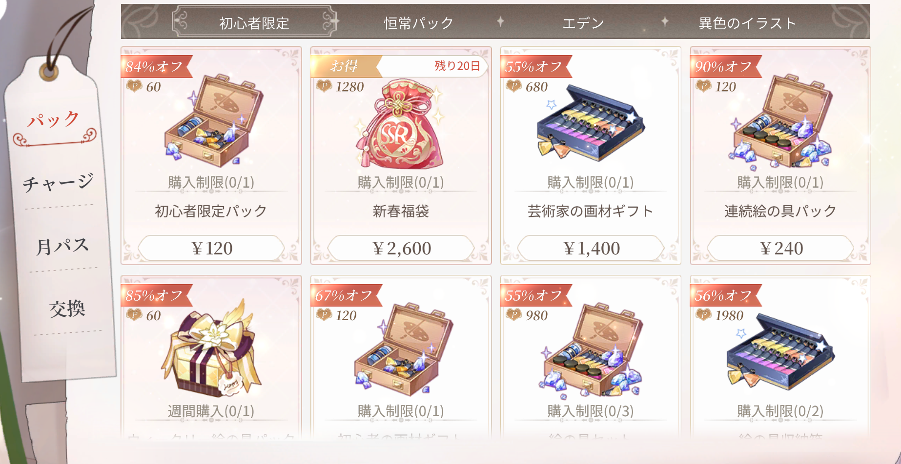The image size is (901, 464).
Task: Click the ¥240 price button
Action: click(x=780, y=249)
